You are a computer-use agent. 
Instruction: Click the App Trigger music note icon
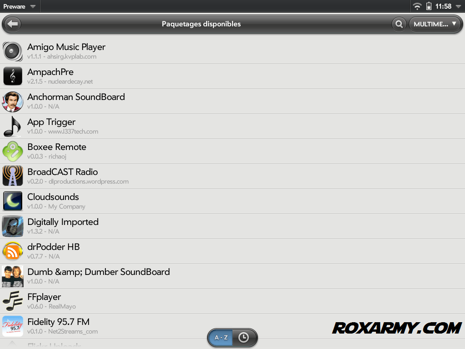tap(12, 126)
